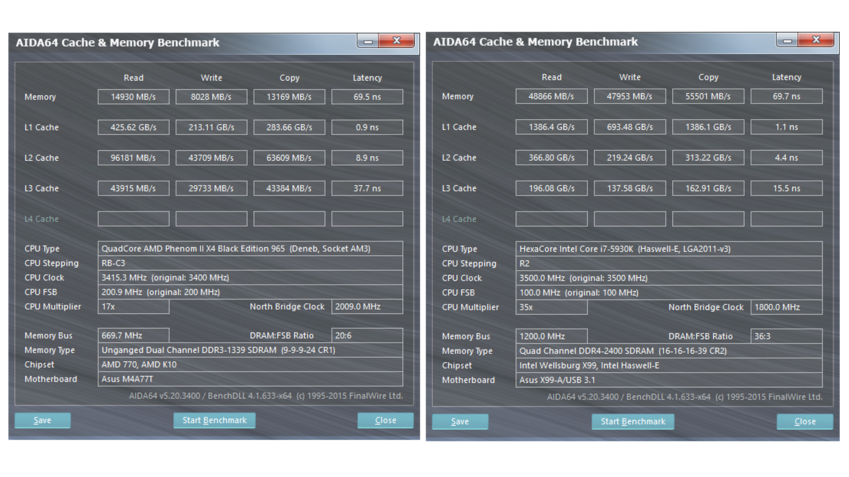Select L3 Cache Write 29733 MB/s
849x477 pixels.
tap(211, 188)
